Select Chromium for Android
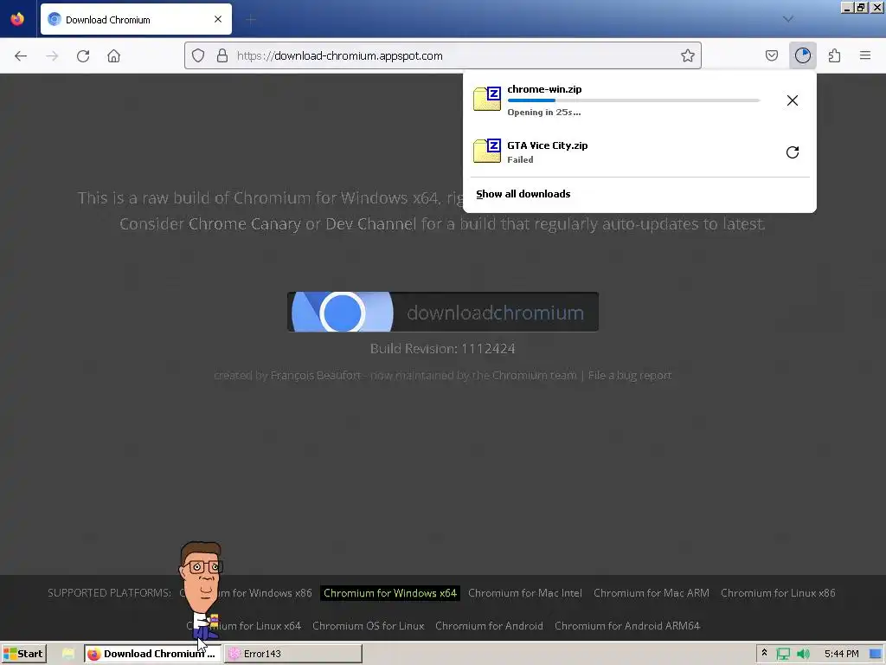The image size is (886, 665). coord(490,626)
